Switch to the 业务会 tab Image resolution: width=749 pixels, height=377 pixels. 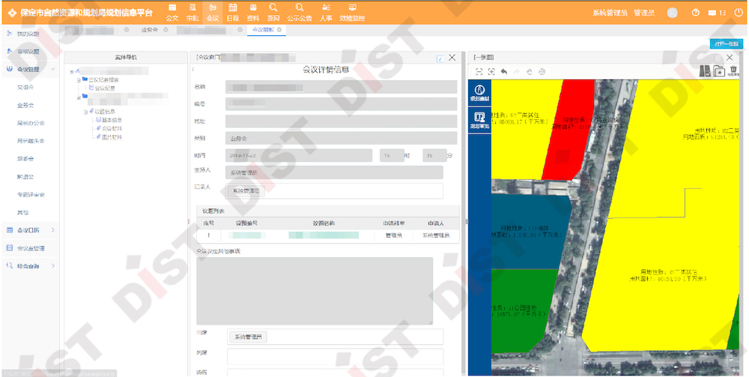pos(149,30)
